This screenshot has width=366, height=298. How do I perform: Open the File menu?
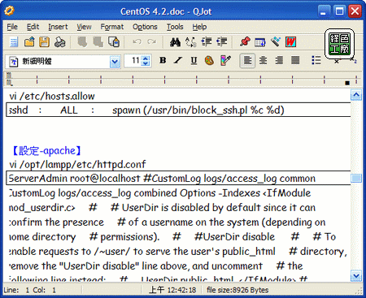click(x=12, y=27)
